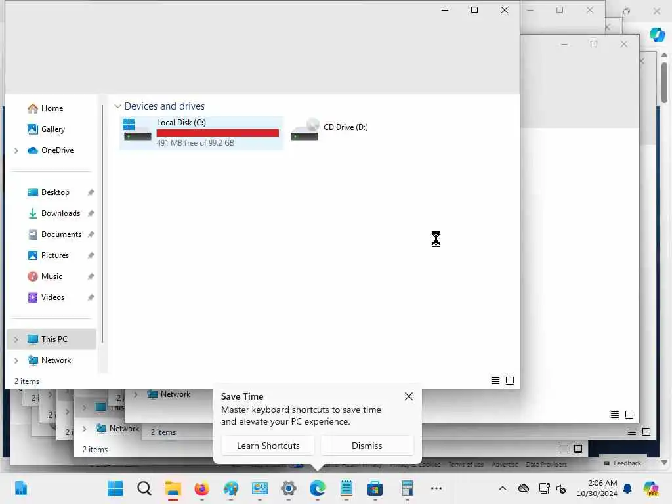Click the Save Time tip heading
This screenshot has width=672, height=504.
(x=242, y=396)
